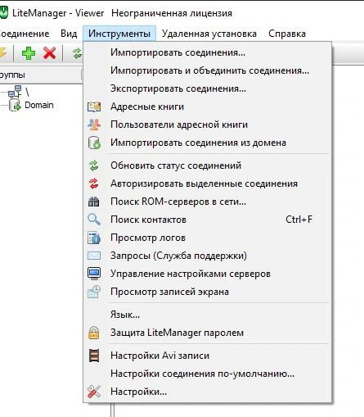Open the Удаленная установка menu

(209, 34)
